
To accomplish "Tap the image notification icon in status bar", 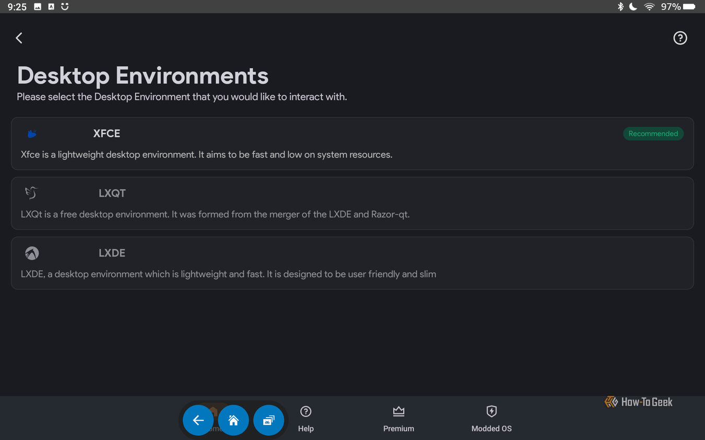I will (38, 7).
